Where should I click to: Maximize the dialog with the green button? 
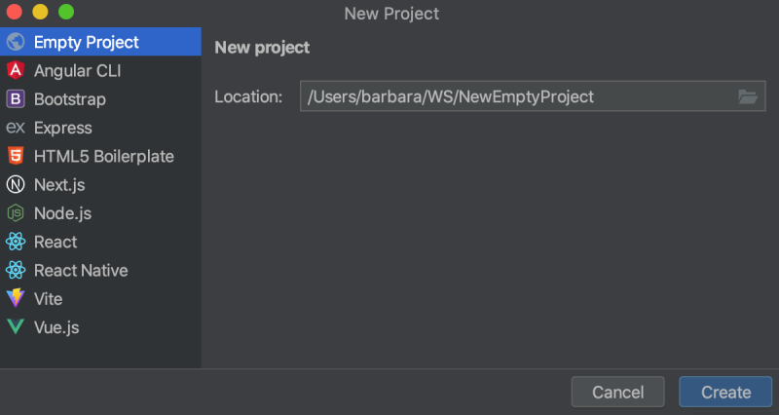pos(66,12)
